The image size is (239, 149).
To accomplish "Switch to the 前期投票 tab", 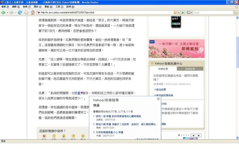I will [191, 69].
